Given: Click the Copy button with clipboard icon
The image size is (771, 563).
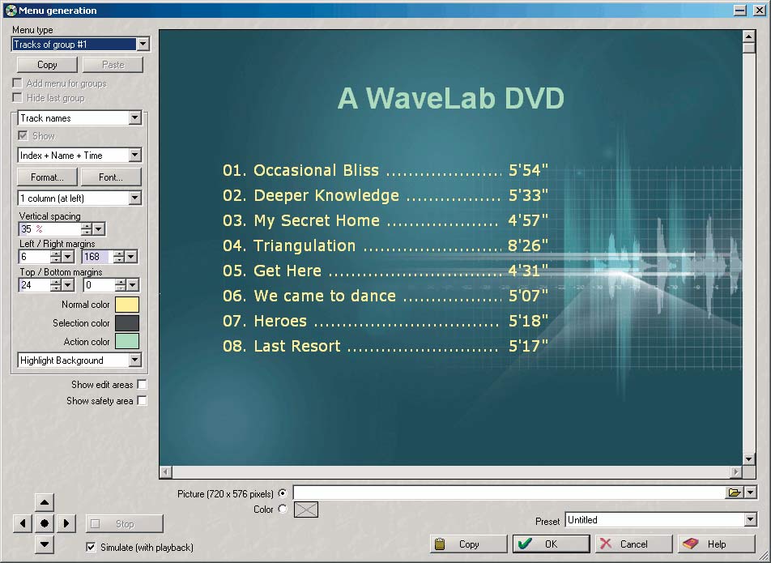Looking at the screenshot, I should tap(469, 544).
